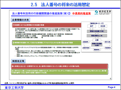The image size is (121, 90).
Task: Click the Page 4 label
Action: point(111,87)
